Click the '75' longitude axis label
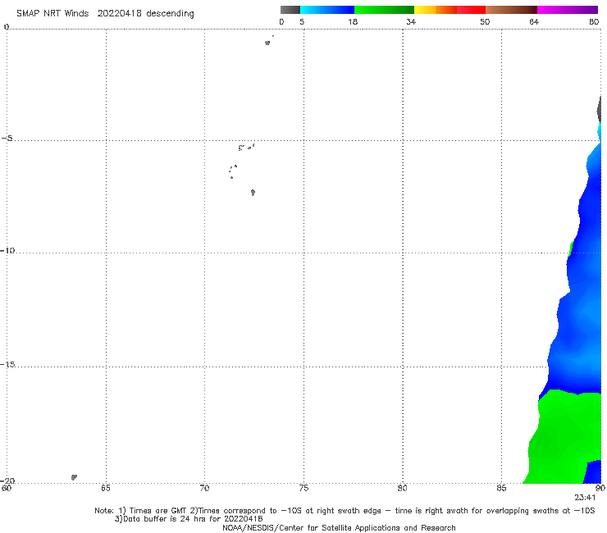This screenshot has width=607, height=533. pos(303,488)
